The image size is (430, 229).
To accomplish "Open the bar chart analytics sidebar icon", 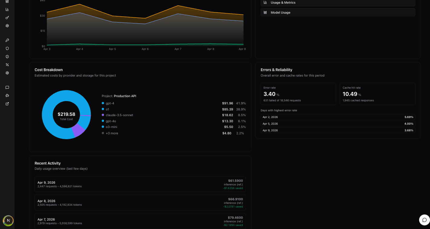I will pos(7,9).
